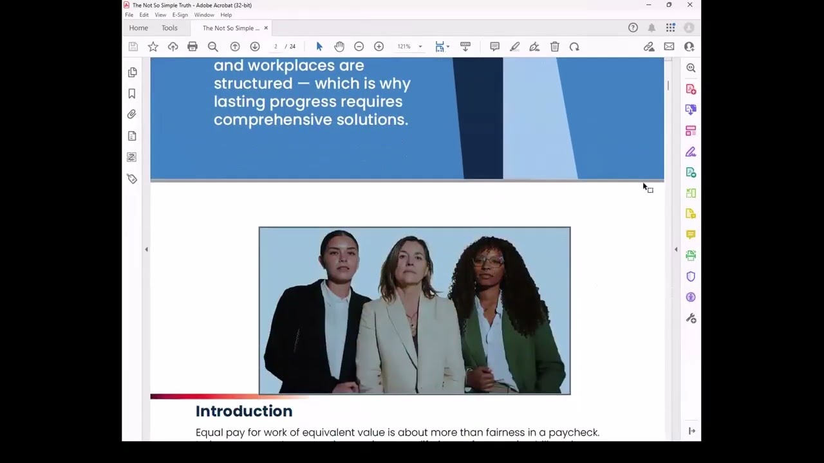Click the page number field

tap(276, 46)
